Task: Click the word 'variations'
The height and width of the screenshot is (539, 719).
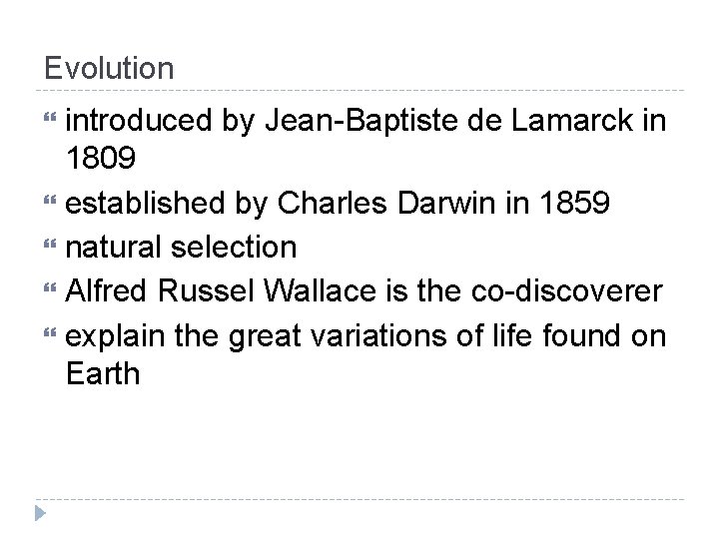Action: point(378,335)
